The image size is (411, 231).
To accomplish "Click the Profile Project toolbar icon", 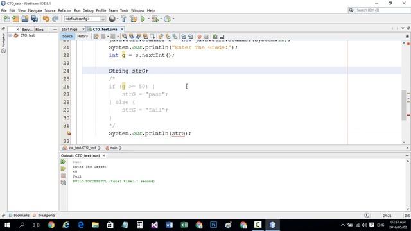I will pyautogui.click(x=167, y=19).
